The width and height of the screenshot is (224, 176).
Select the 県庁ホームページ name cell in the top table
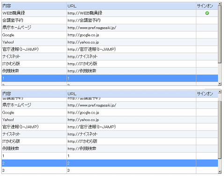pyautogui.click(x=34, y=28)
